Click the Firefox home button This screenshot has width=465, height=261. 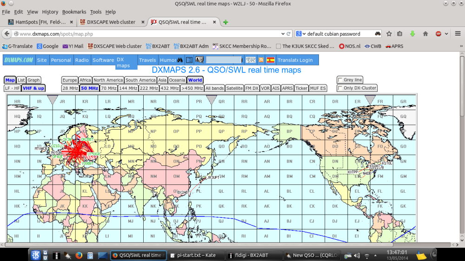point(425,34)
